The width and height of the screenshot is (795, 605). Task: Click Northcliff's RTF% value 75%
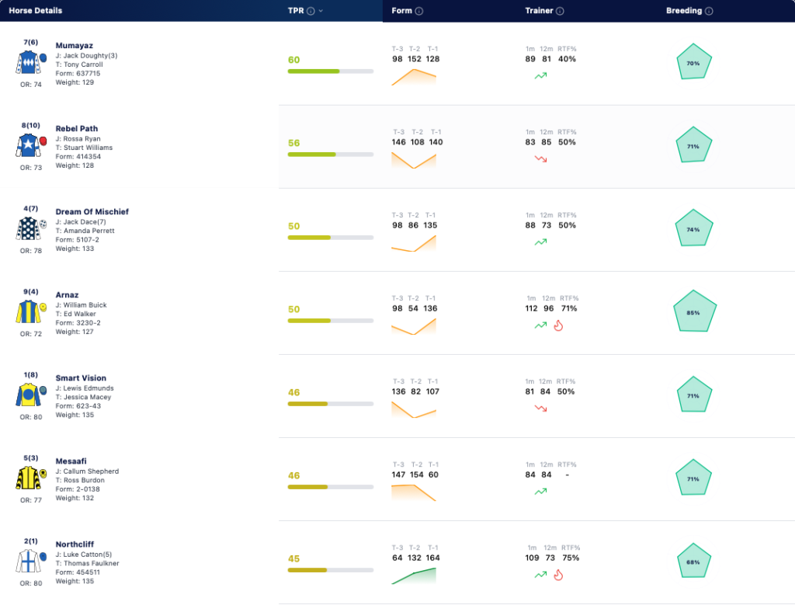point(571,558)
